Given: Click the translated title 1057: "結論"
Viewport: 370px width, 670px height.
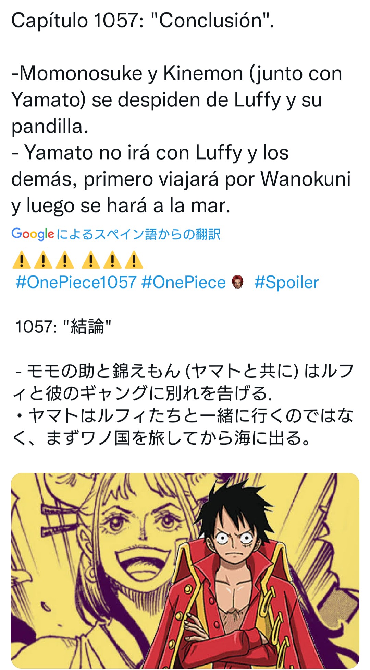Looking at the screenshot, I should 63,326.
